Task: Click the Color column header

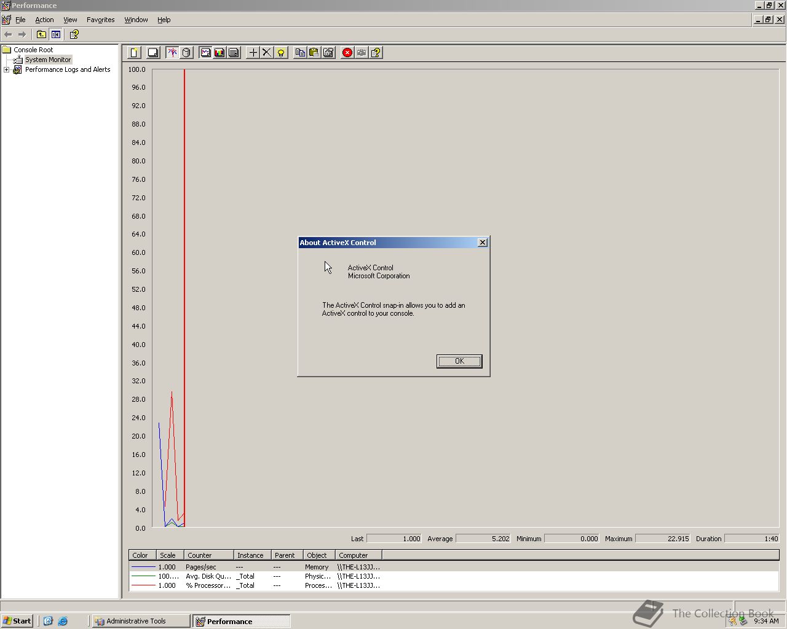Action: (x=143, y=555)
